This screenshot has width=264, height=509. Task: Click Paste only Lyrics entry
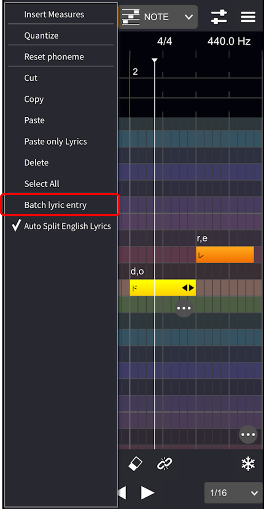point(55,142)
